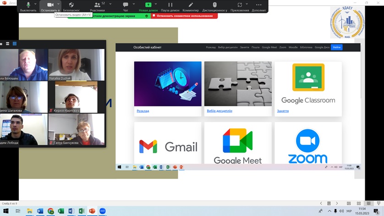384x216 pixels.
Task: Open Chrome from the taskbar
Action: 51,211
